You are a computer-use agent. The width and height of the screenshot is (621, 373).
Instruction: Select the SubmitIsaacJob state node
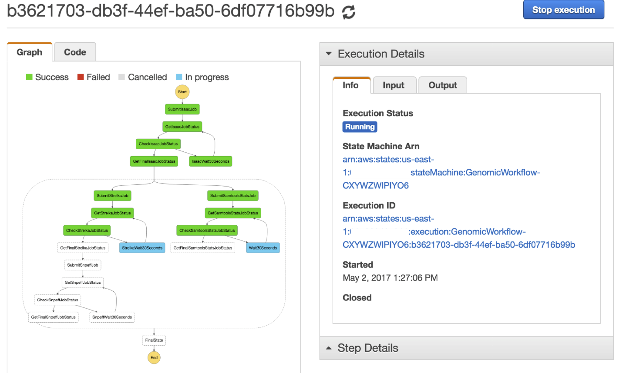tap(182, 109)
